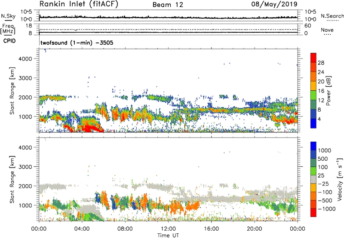Image resolution: width=344 pixels, height=238 pixels.
Task: Click the solid line sample under N.Sky
Action: click(x=8, y=21)
